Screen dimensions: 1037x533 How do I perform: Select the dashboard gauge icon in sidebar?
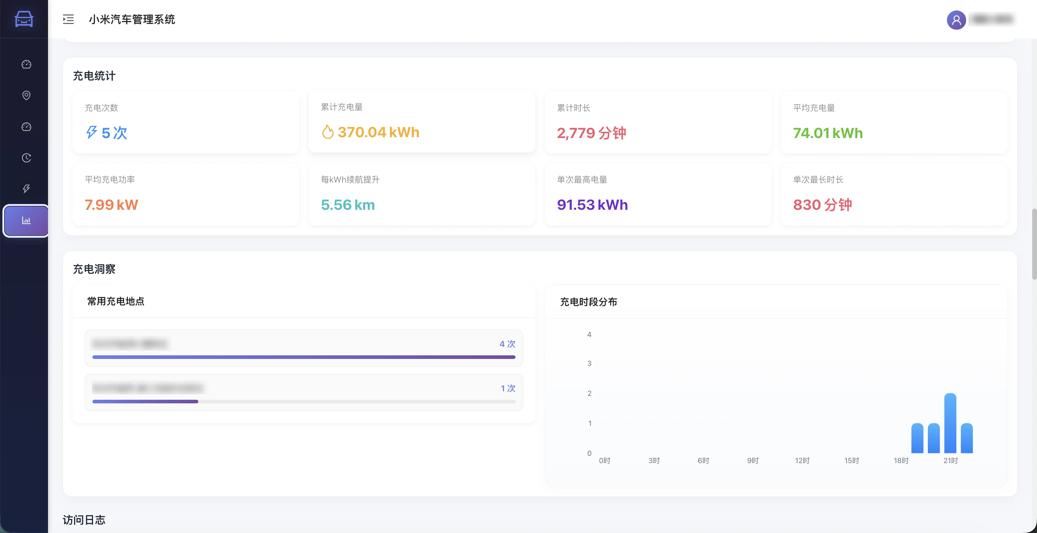pyautogui.click(x=26, y=64)
